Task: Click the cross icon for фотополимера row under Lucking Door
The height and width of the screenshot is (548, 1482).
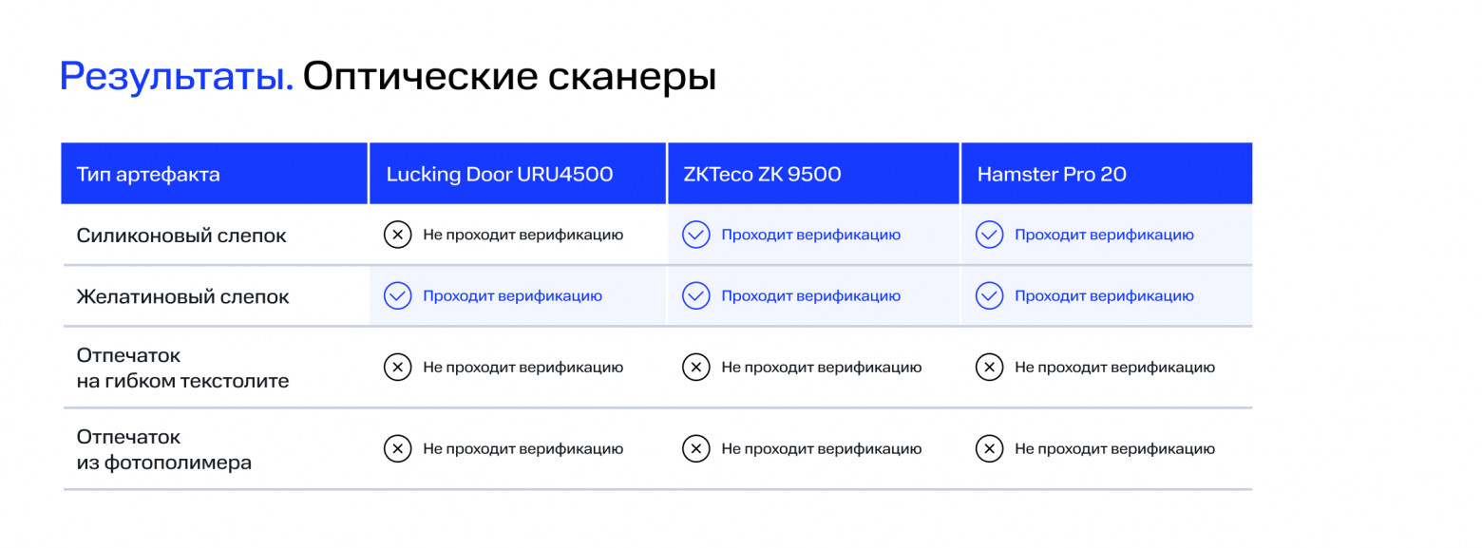Action: pyautogui.click(x=397, y=449)
